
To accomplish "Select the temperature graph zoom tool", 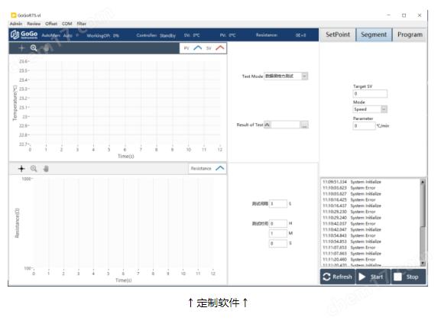I will pos(34,48).
